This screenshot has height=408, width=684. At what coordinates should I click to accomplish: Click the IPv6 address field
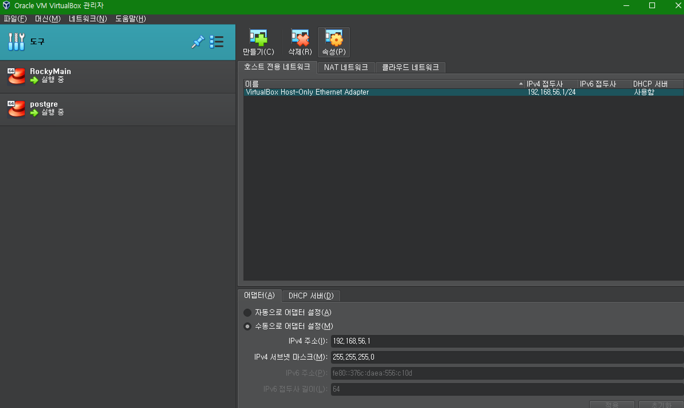coord(507,373)
